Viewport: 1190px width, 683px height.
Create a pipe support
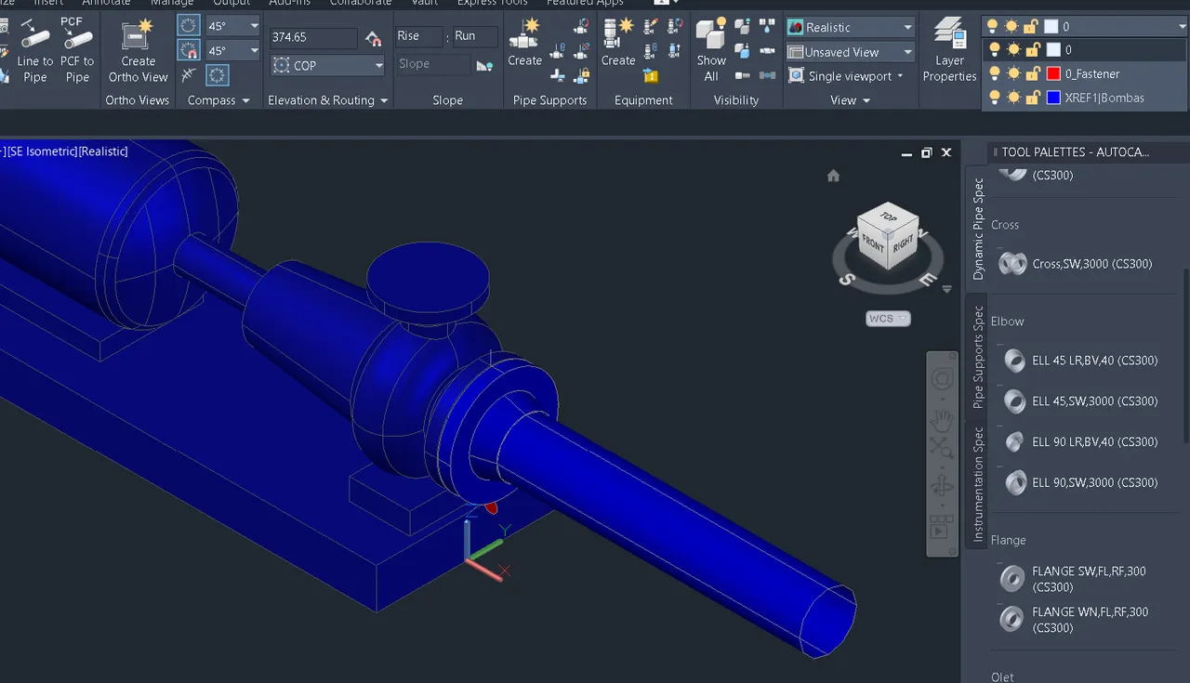(x=524, y=44)
